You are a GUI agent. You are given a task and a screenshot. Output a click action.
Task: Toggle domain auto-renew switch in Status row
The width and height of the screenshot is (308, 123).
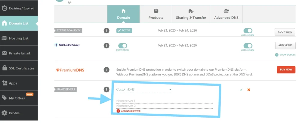pyautogui.click(x=248, y=31)
